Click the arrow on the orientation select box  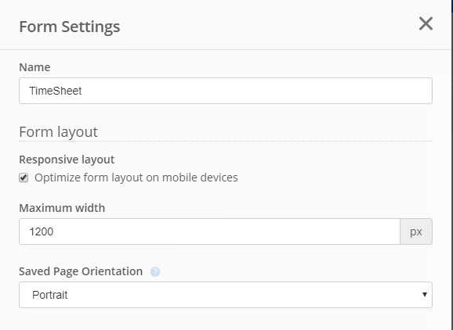(x=425, y=295)
